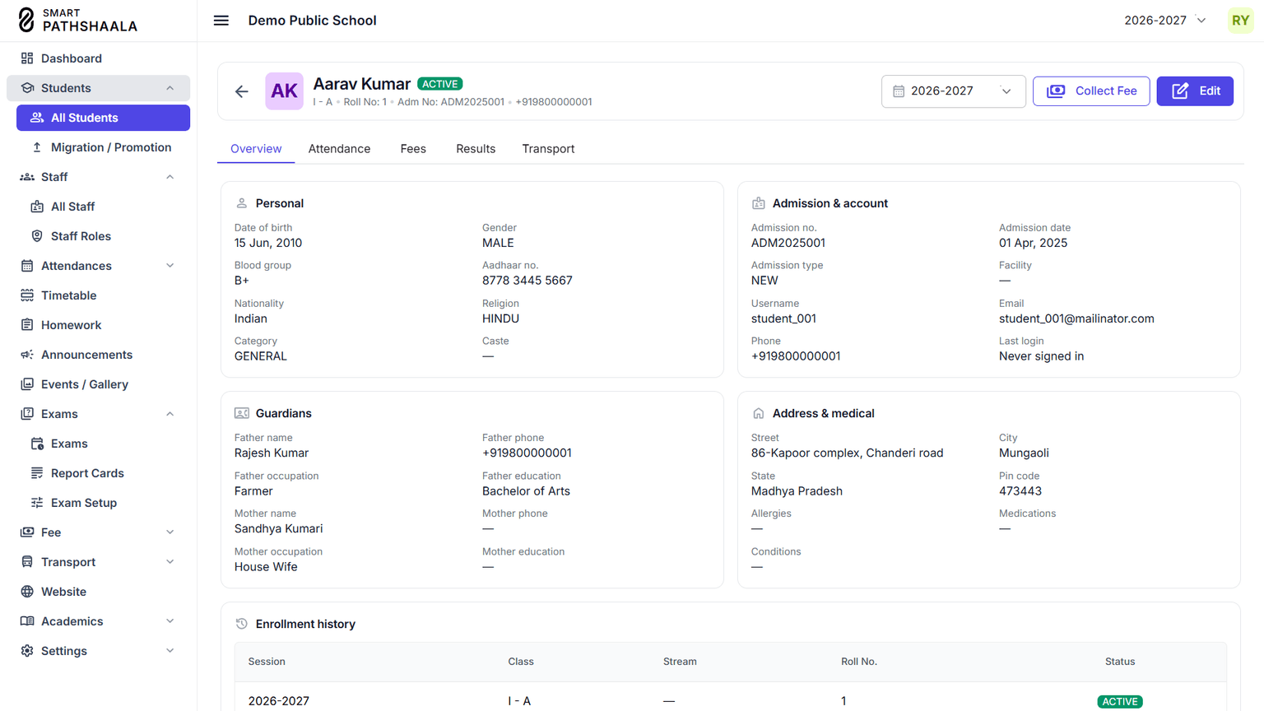This screenshot has height=711, width=1264.
Task: Open the Exams sub-item under Exams
Action: pyautogui.click(x=103, y=444)
